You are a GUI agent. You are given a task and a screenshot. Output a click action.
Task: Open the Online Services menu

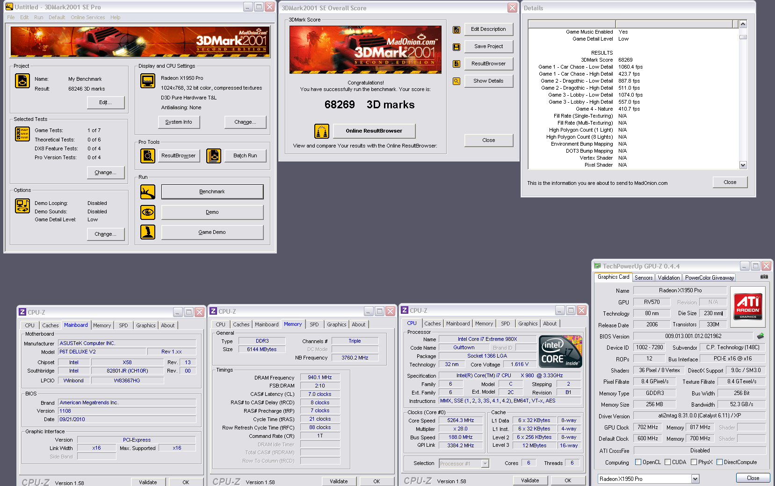click(x=88, y=17)
